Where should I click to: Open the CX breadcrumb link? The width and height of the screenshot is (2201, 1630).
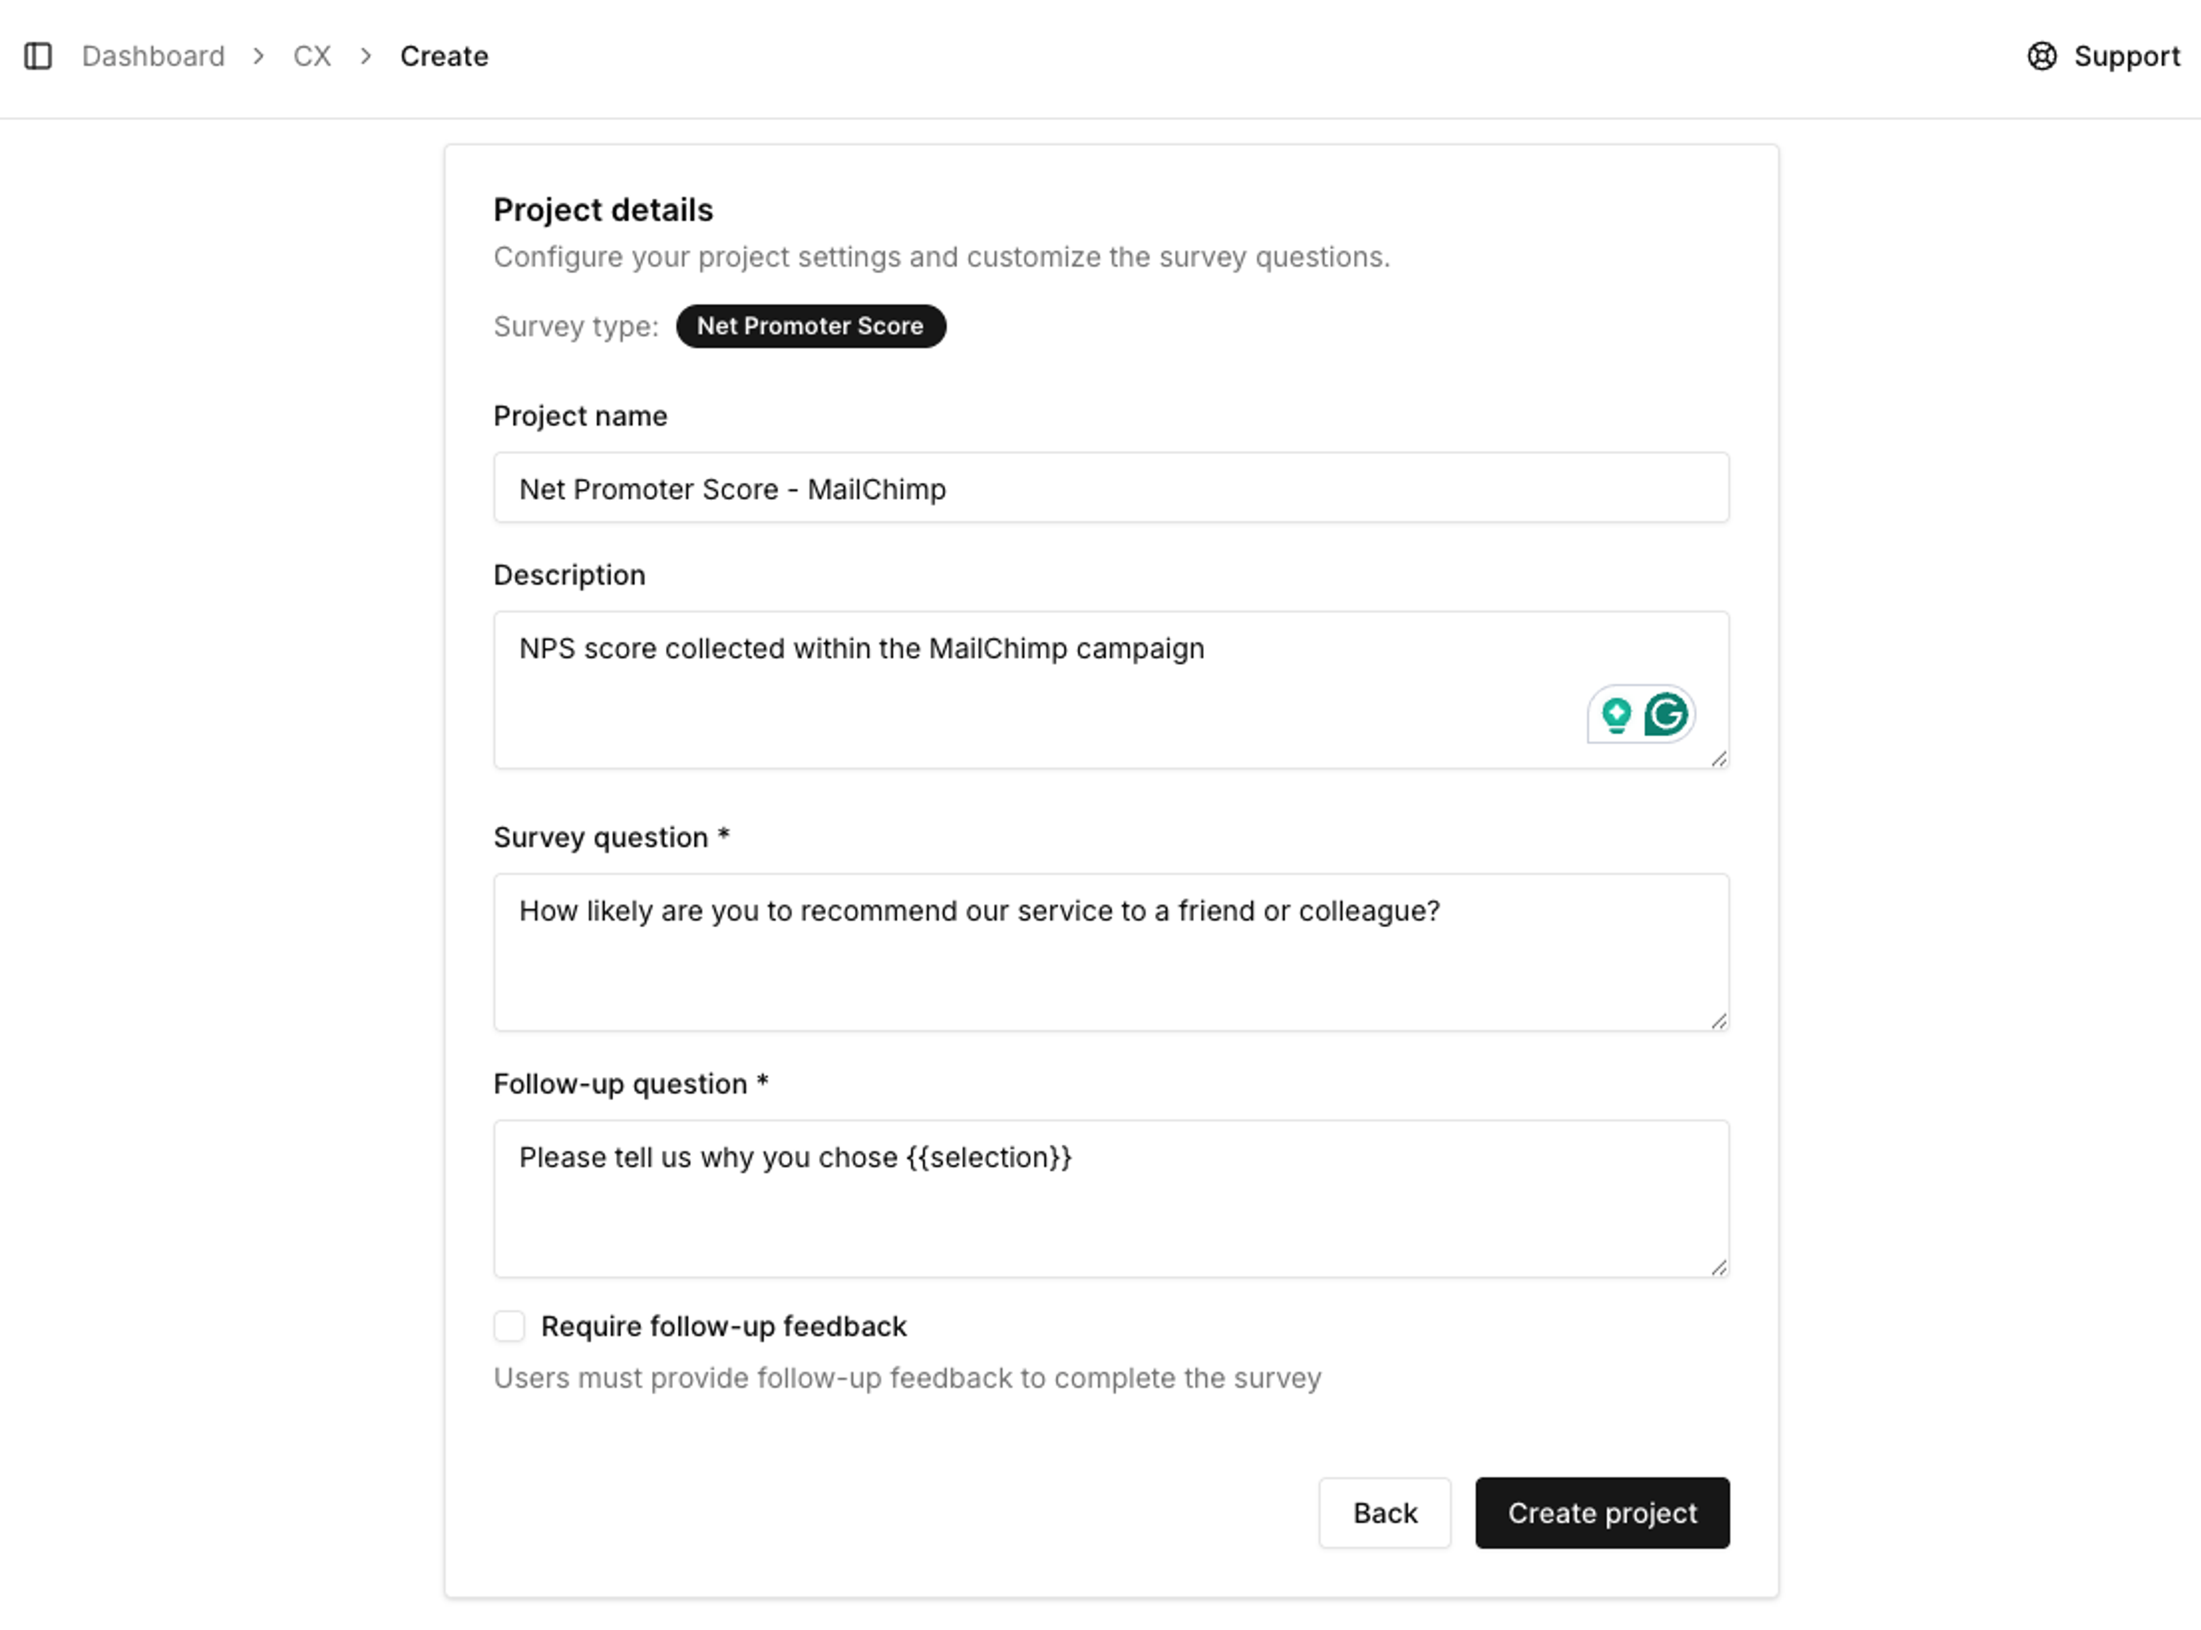(312, 56)
